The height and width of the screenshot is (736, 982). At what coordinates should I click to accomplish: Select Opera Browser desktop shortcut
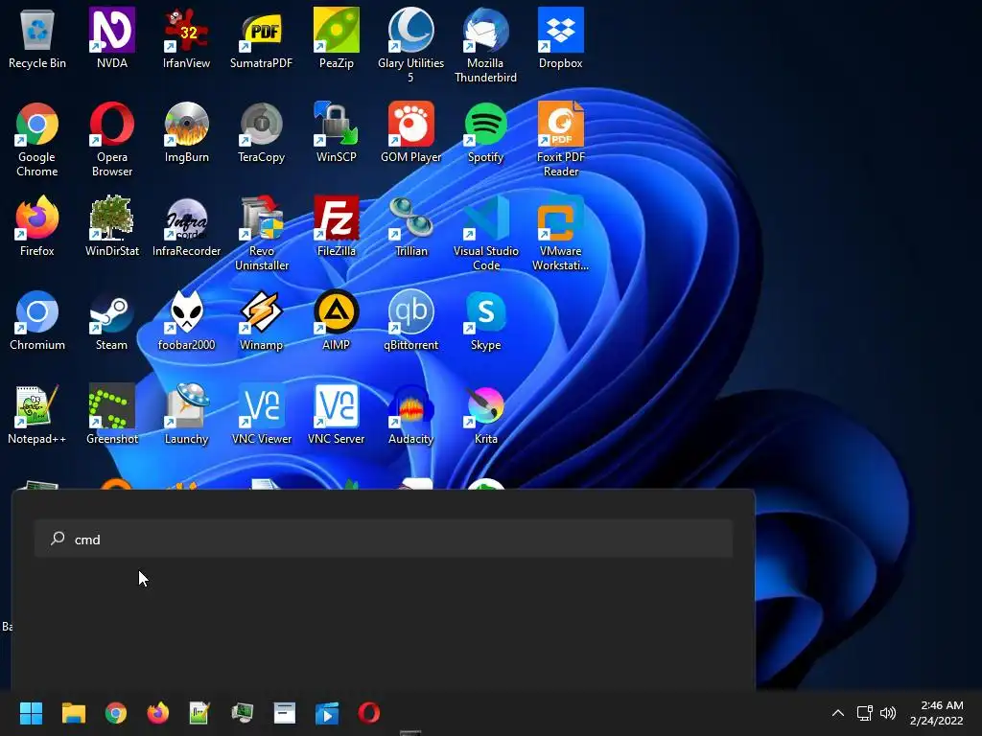point(111,139)
